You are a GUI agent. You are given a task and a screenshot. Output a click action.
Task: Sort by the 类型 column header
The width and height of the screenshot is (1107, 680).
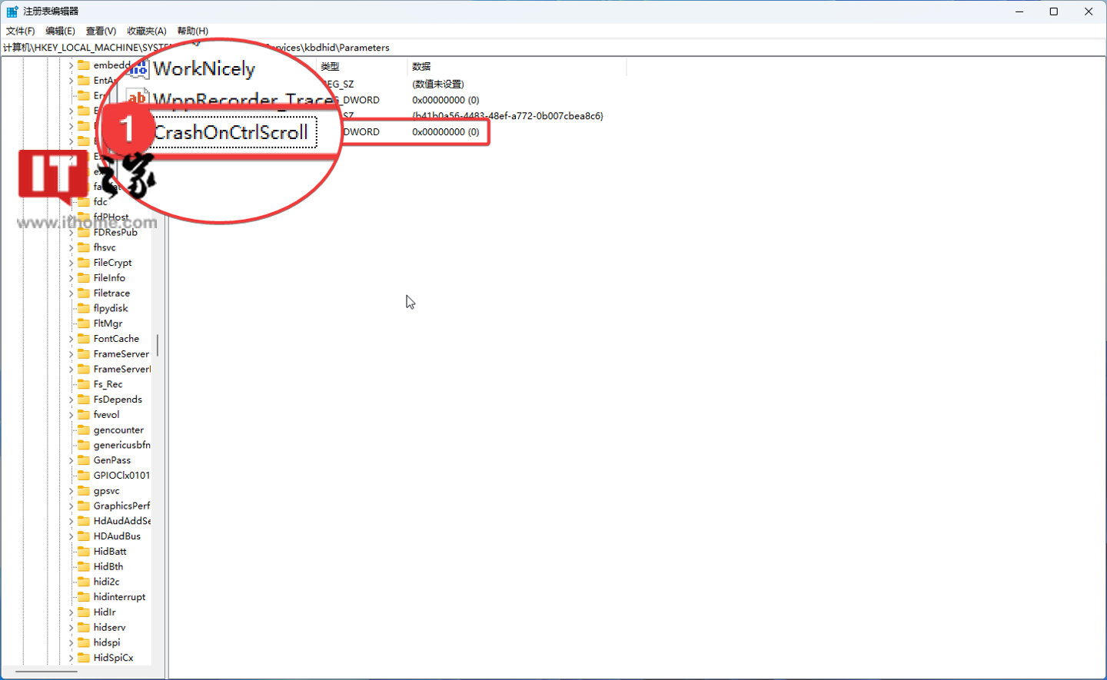(x=362, y=67)
